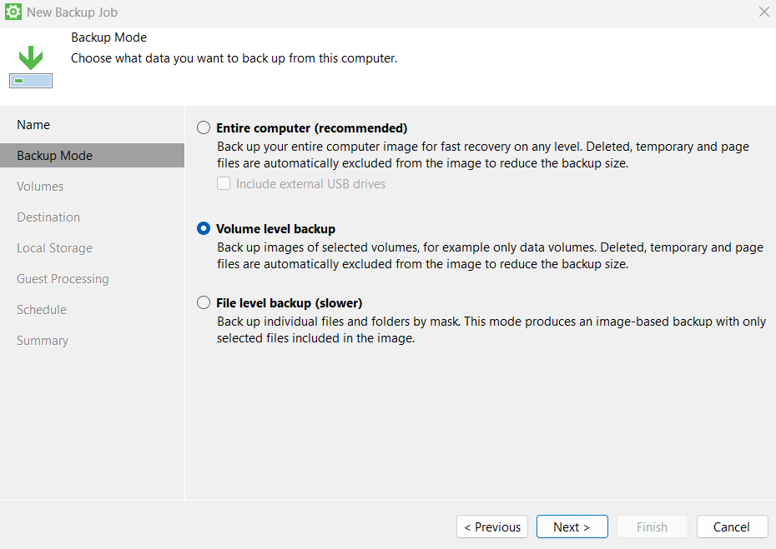Go to the Name step in sidebar
Viewport: 776px width, 549px height.
(33, 125)
